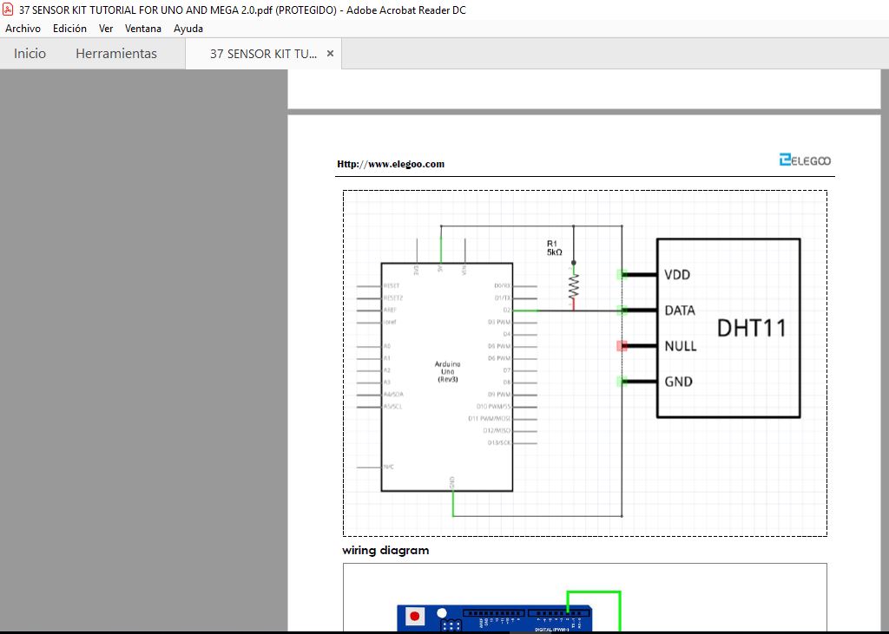This screenshot has height=634, width=889.
Task: Click the DHT11 label in schematic
Action: click(x=752, y=328)
